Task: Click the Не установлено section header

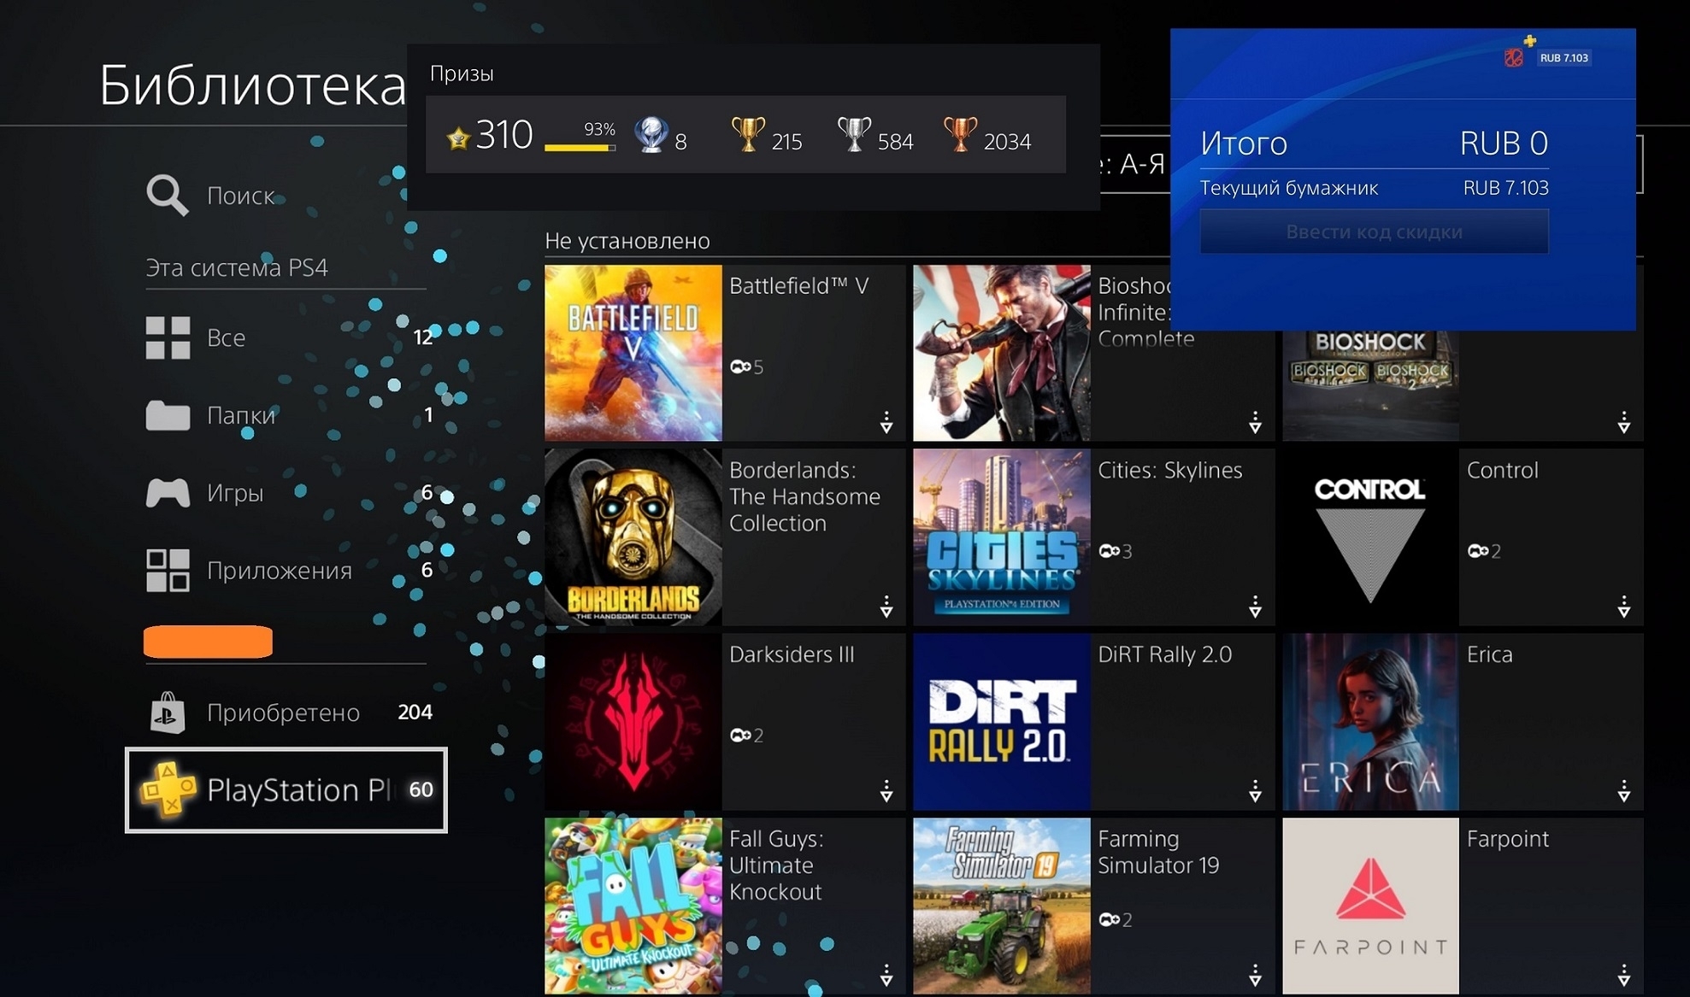Action: tap(627, 241)
